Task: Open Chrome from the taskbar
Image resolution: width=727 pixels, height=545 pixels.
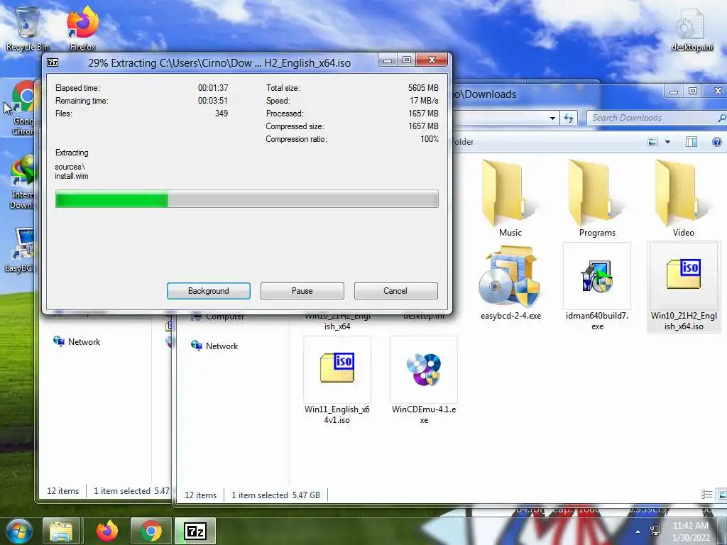Action: (x=151, y=531)
